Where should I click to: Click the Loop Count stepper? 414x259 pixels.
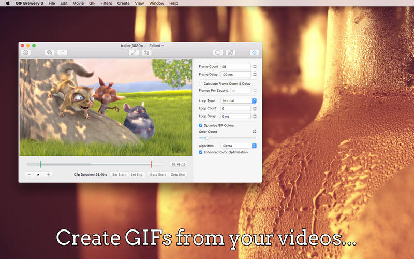255,108
